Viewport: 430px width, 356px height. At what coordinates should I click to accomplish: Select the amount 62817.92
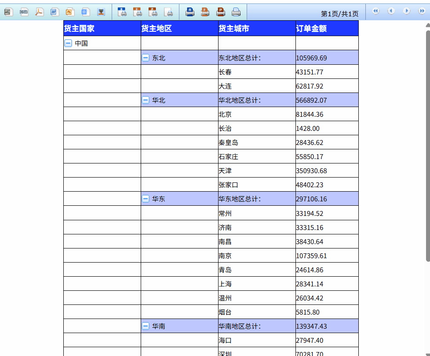pyautogui.click(x=327, y=86)
